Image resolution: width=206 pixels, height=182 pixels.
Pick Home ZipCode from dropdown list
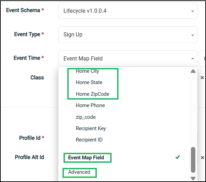pos(92,94)
